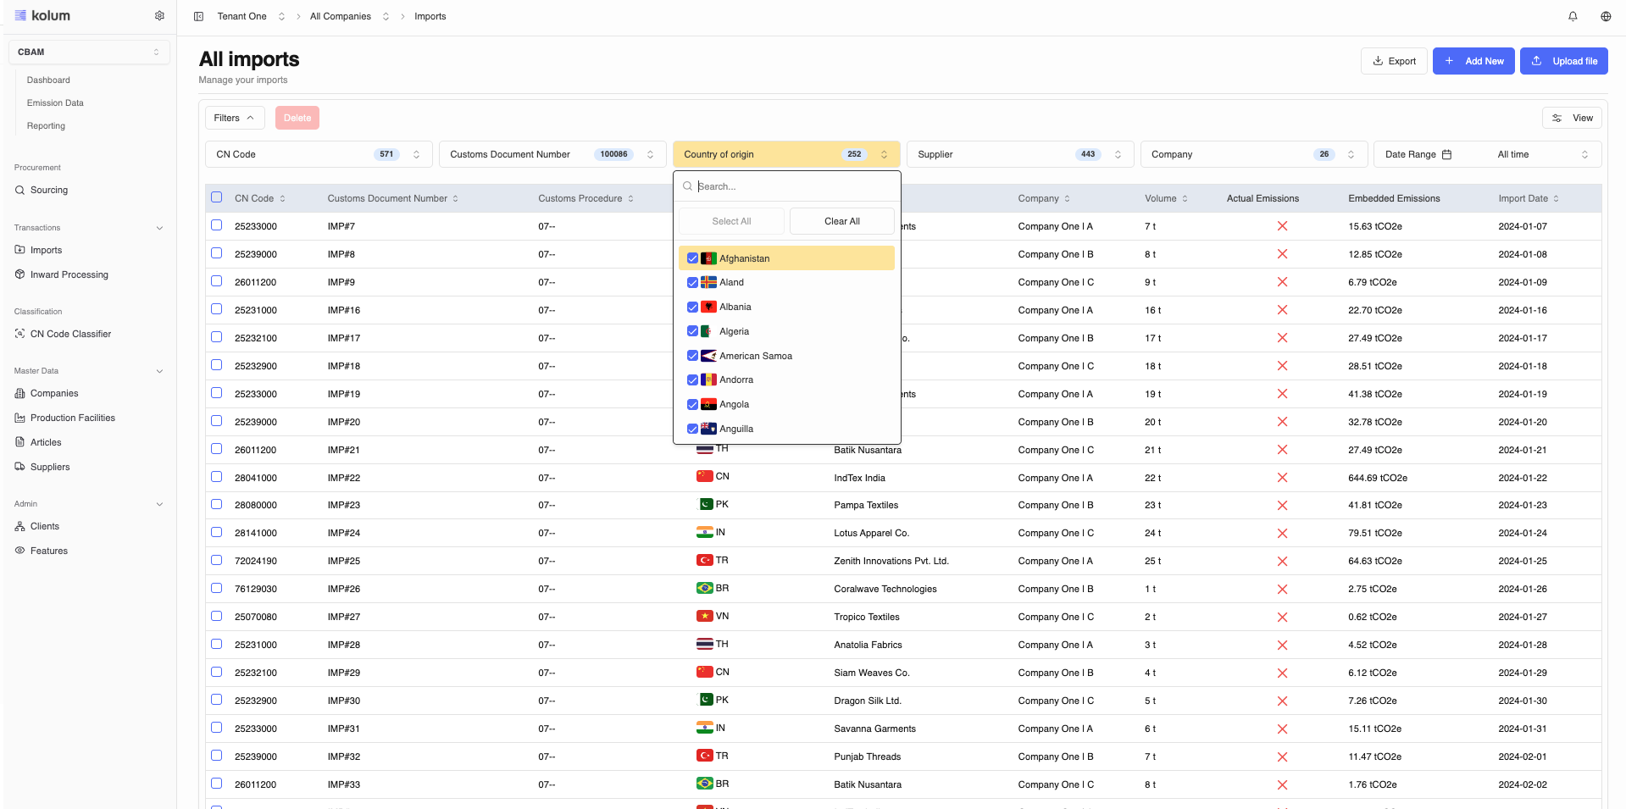The height and width of the screenshot is (809, 1626).
Task: Toggle the sidebar panel icon
Action: [198, 16]
